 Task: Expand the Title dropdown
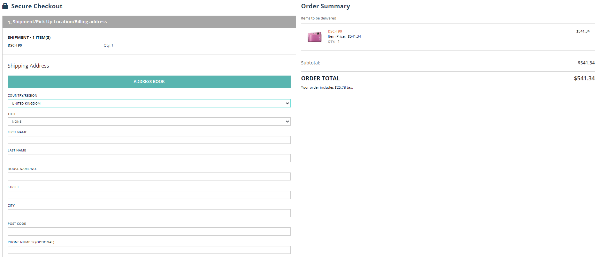pyautogui.click(x=149, y=121)
